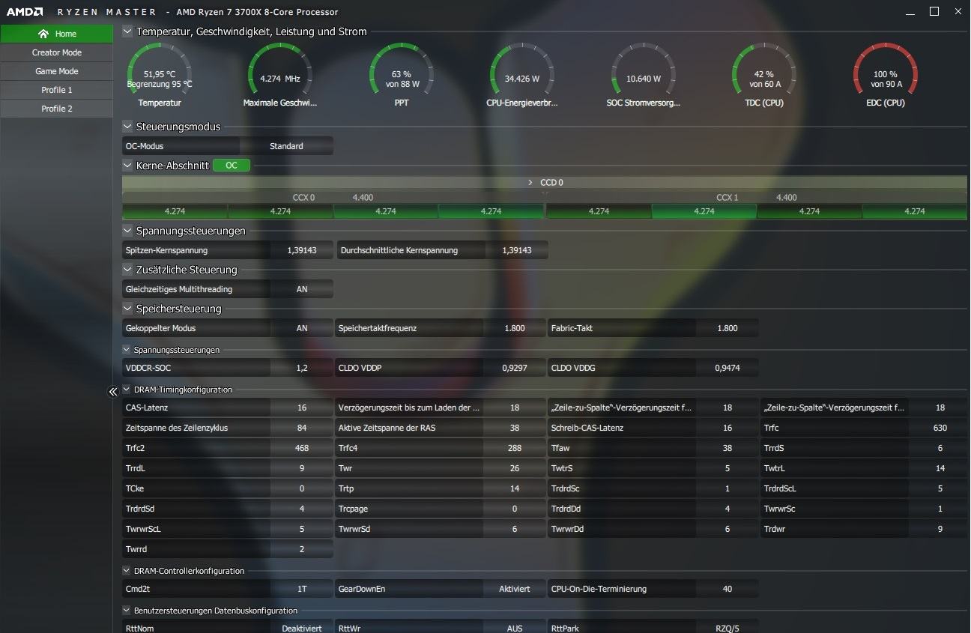Viewport: 971px width, 633px height.
Task: Select the last core of CCX 1
Action: (915, 211)
